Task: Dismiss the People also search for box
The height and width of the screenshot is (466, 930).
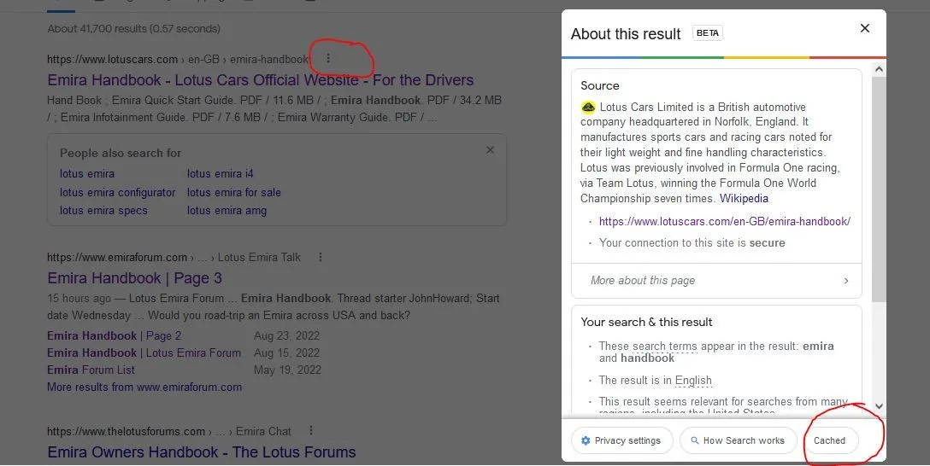Action: click(490, 150)
